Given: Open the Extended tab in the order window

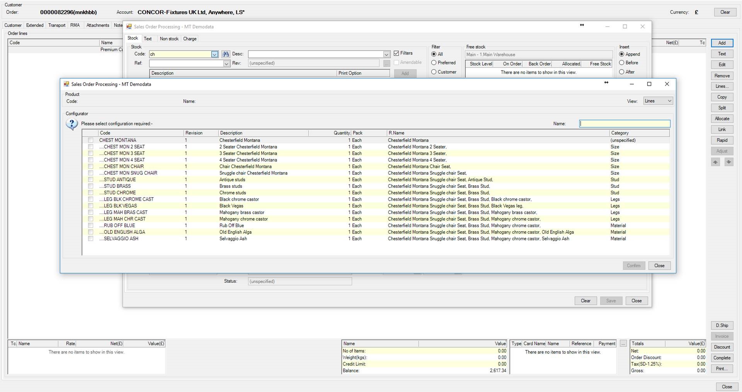Looking at the screenshot, I should click(x=35, y=25).
